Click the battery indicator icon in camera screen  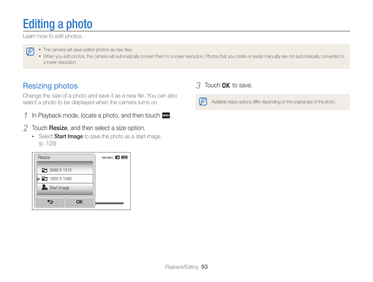(124, 157)
